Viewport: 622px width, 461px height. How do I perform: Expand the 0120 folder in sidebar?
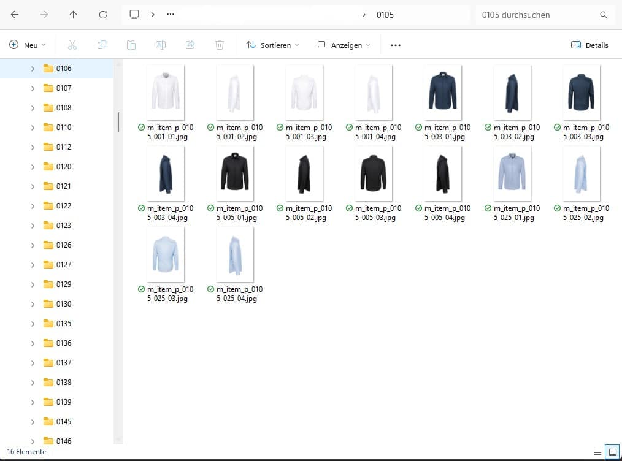33,167
